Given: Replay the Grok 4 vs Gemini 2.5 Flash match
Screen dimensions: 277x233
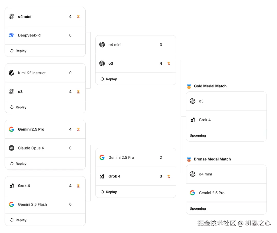Looking at the screenshot, I should tap(18, 220).
